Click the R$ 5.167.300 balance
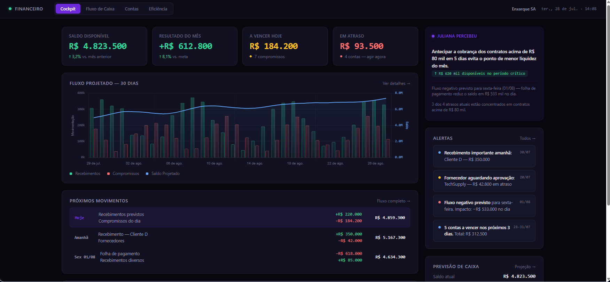Viewport: 610px width, 282px height. click(x=390, y=237)
